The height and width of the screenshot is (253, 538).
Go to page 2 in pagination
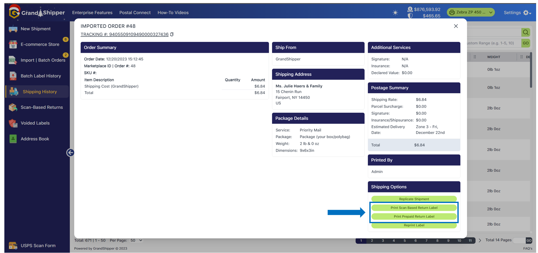[372, 241]
